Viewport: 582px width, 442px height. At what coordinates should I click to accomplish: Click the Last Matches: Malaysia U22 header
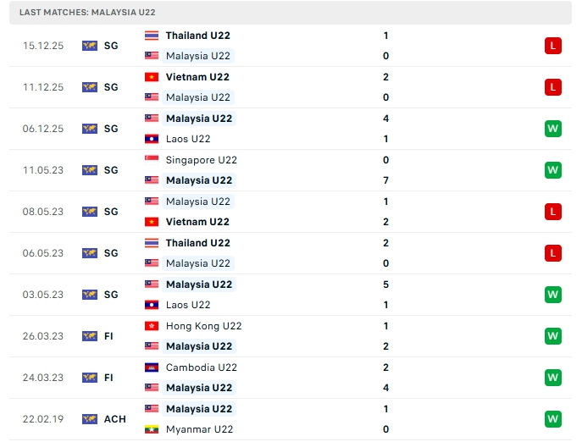tap(88, 13)
